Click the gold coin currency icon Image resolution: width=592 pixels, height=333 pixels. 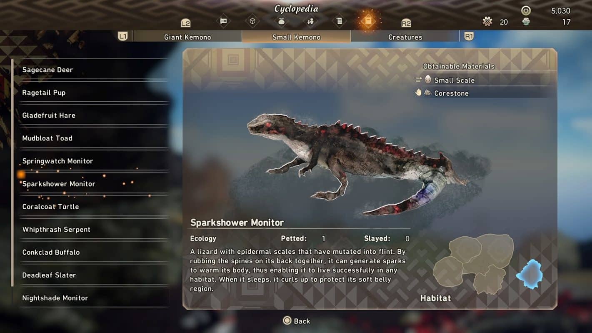click(x=526, y=11)
